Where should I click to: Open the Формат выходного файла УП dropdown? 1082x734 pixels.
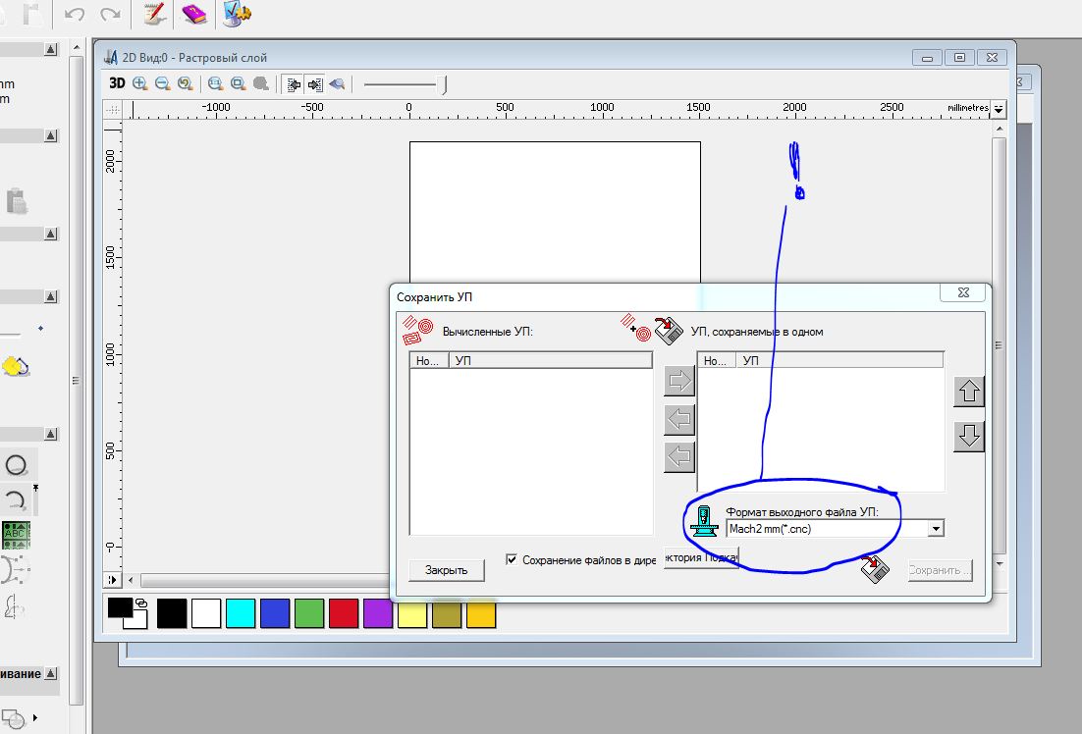pos(936,529)
